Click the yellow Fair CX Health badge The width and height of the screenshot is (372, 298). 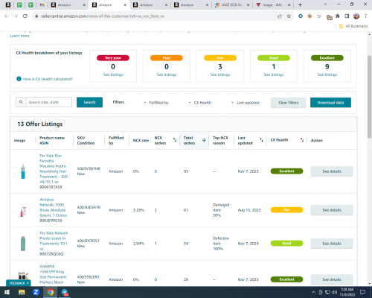286,210
